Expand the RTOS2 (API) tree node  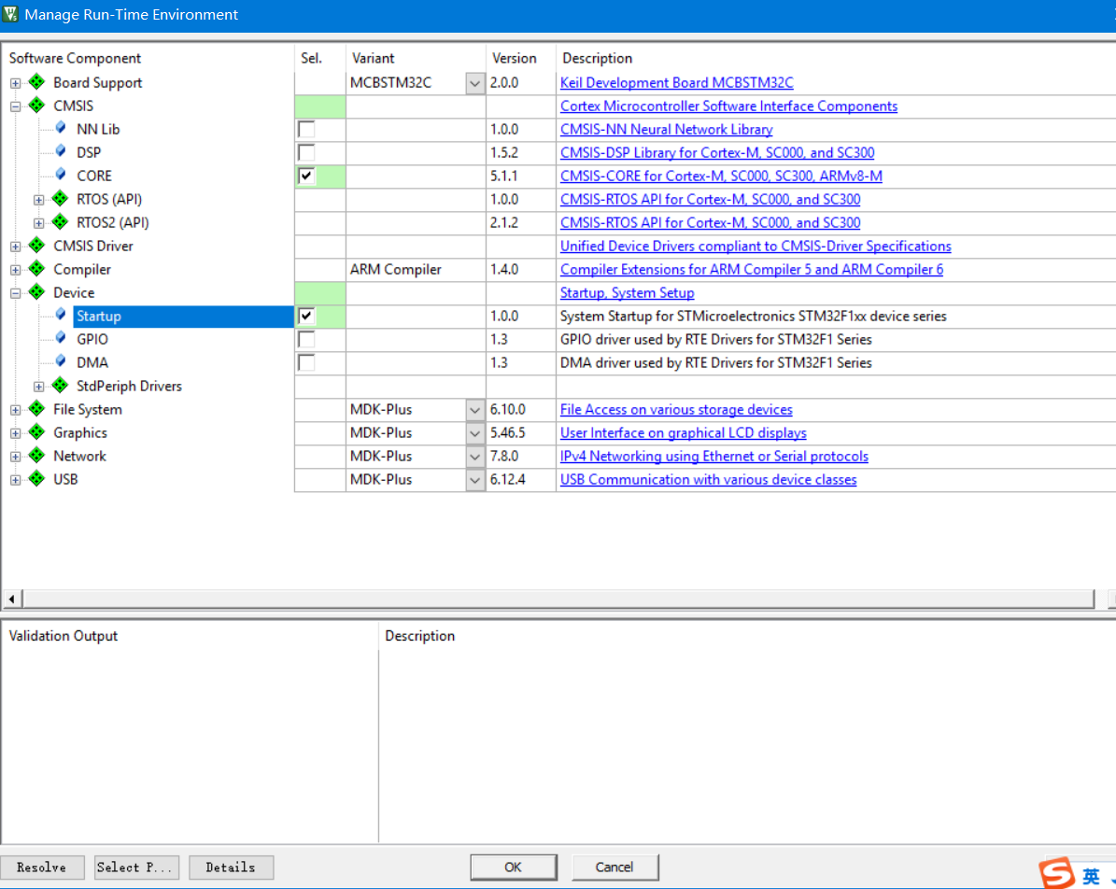[38, 223]
